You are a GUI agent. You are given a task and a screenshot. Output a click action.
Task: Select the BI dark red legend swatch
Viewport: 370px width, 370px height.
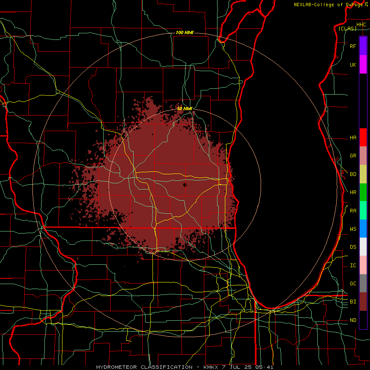363,302
